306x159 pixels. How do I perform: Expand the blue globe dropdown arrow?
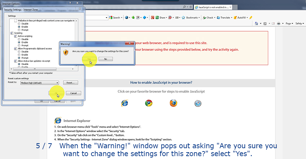point(129,18)
